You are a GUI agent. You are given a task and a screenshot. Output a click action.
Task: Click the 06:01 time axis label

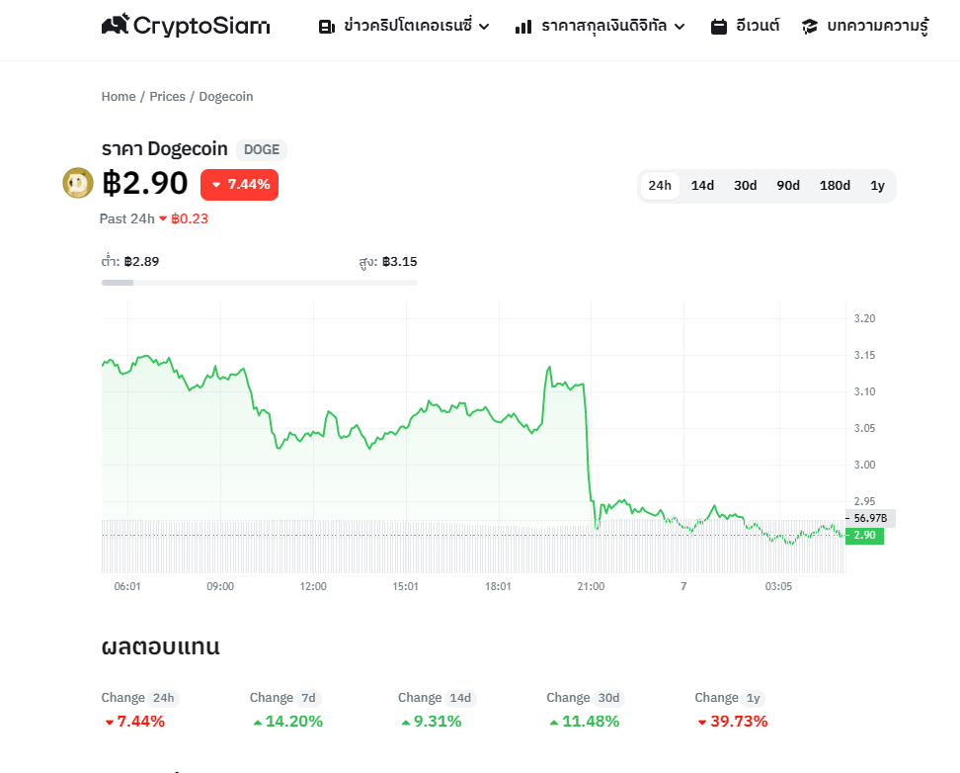[x=127, y=586]
